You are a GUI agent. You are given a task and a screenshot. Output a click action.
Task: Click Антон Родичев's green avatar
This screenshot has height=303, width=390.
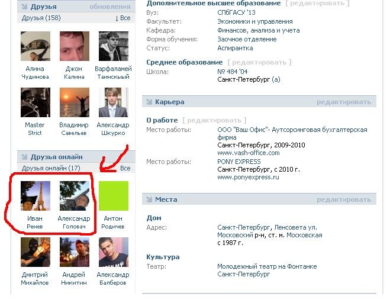[114, 196]
